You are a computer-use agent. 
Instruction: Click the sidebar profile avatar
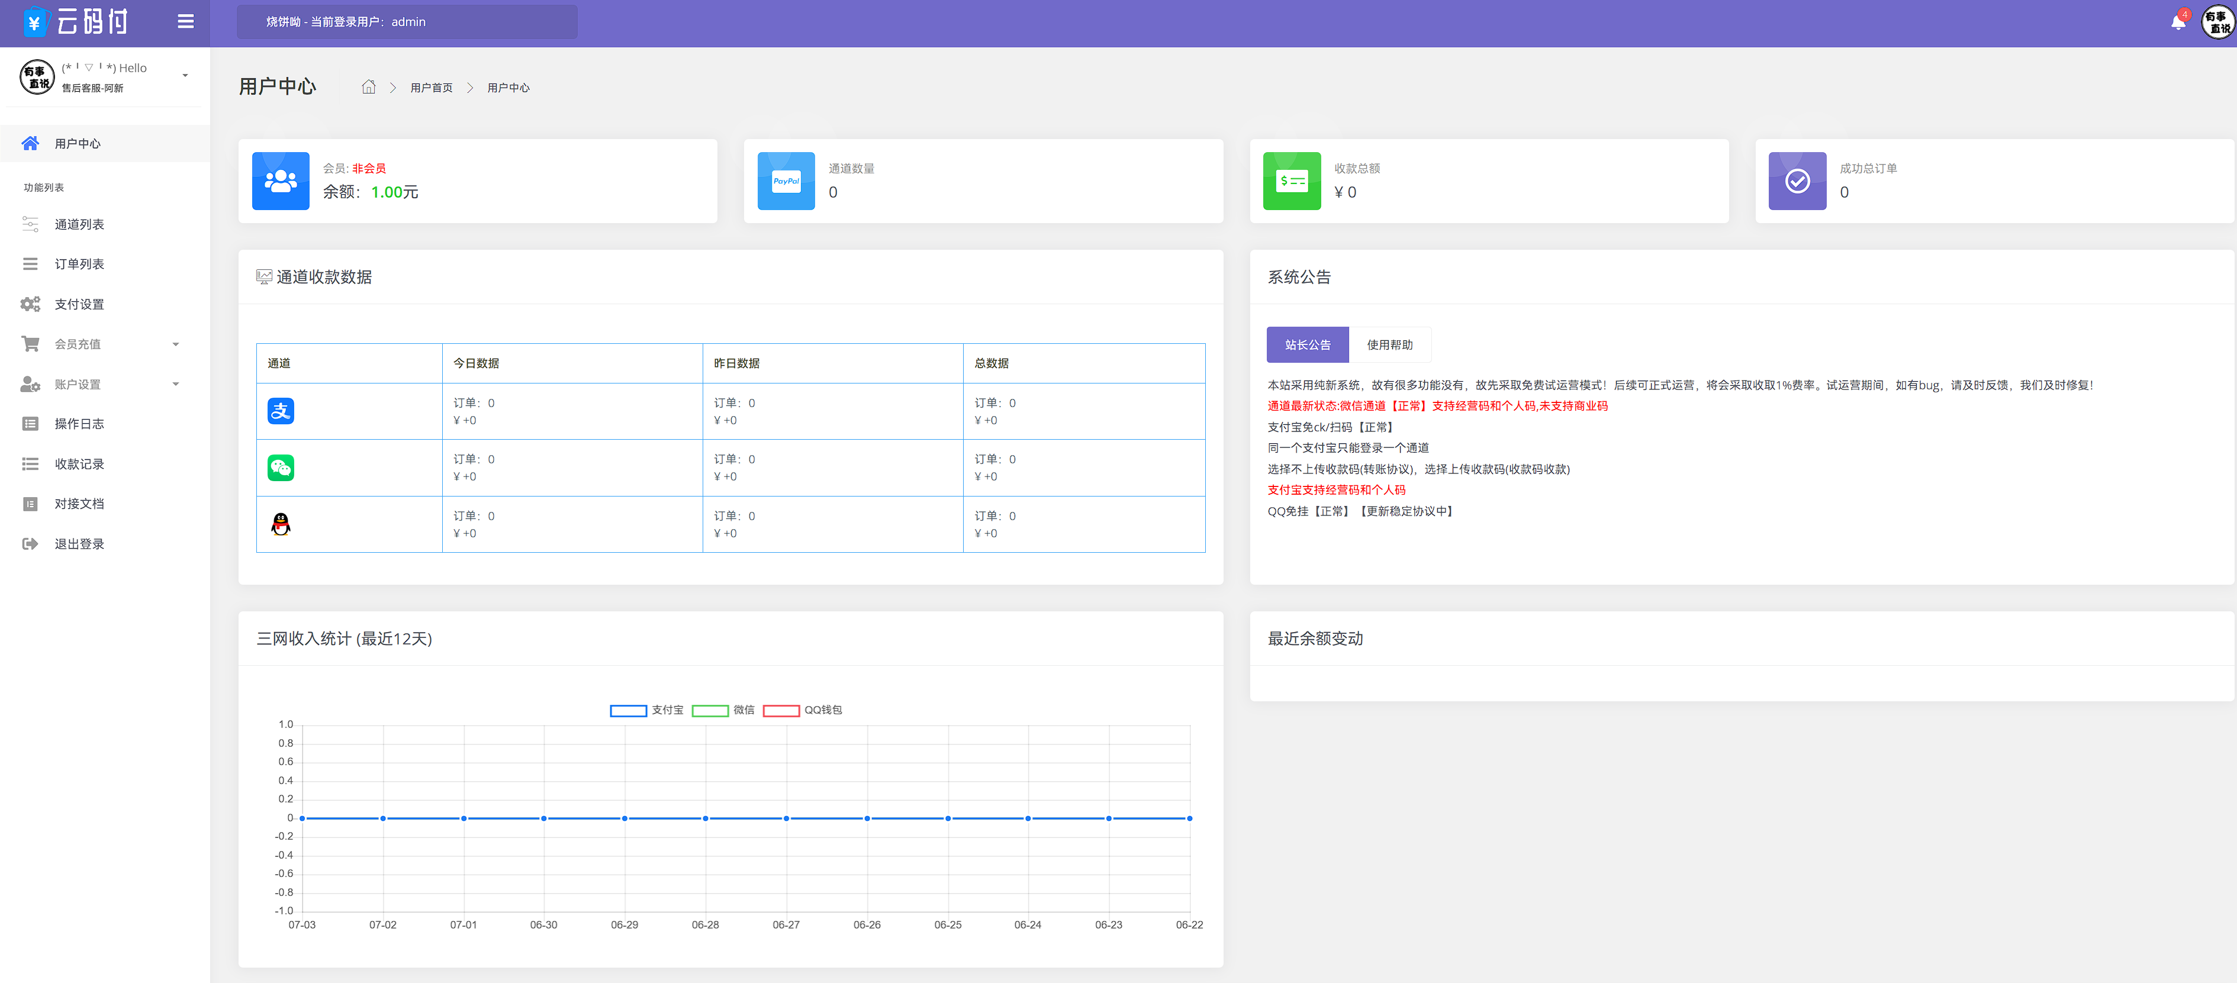[x=37, y=78]
